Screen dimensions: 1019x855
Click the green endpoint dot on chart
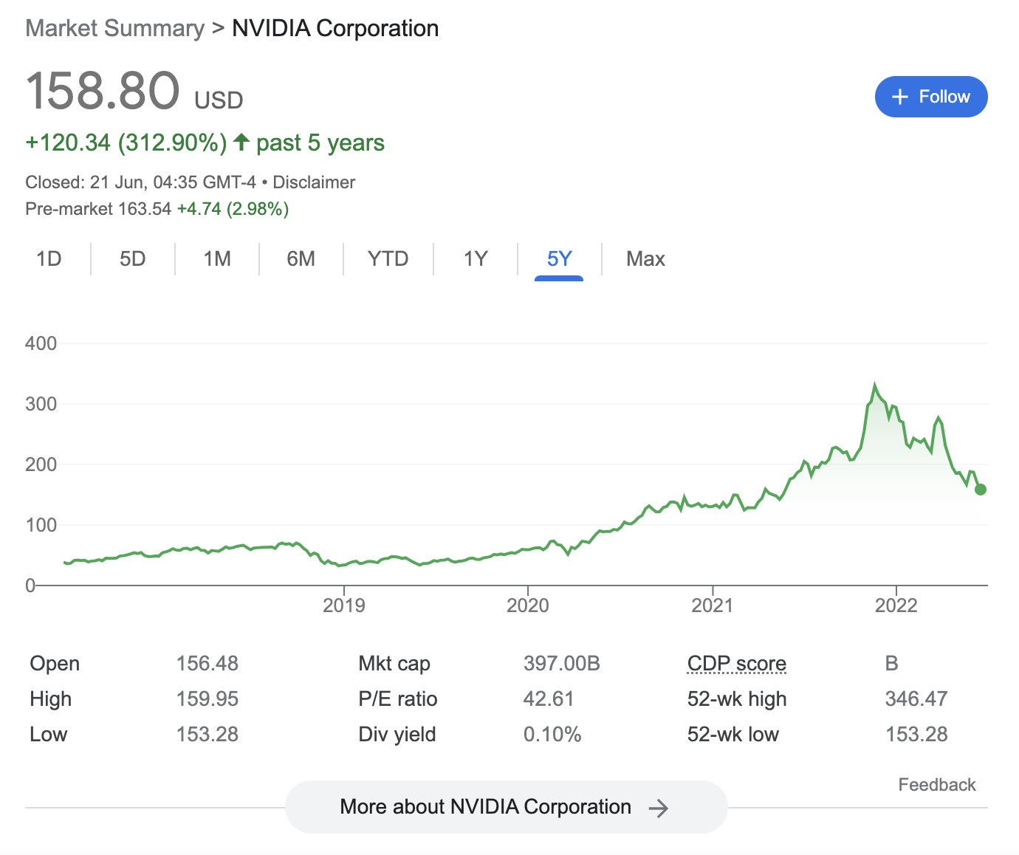click(x=981, y=490)
